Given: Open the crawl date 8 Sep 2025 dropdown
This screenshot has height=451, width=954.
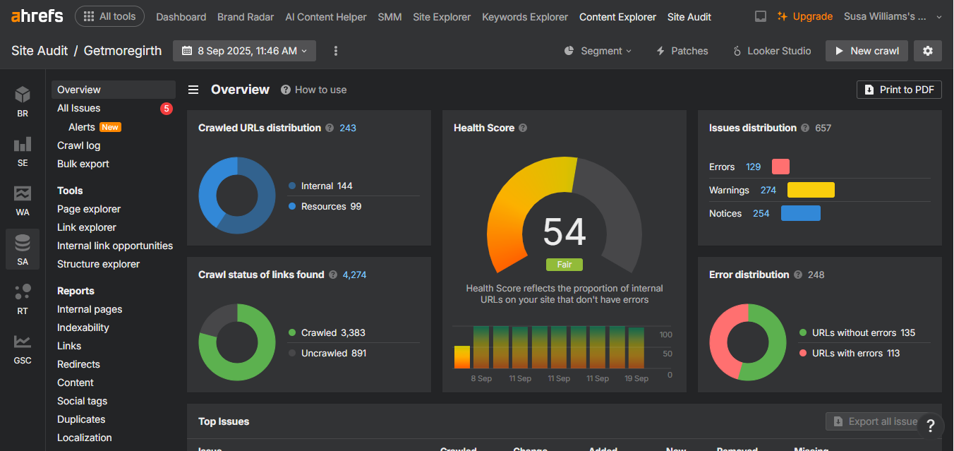Looking at the screenshot, I should pos(244,51).
